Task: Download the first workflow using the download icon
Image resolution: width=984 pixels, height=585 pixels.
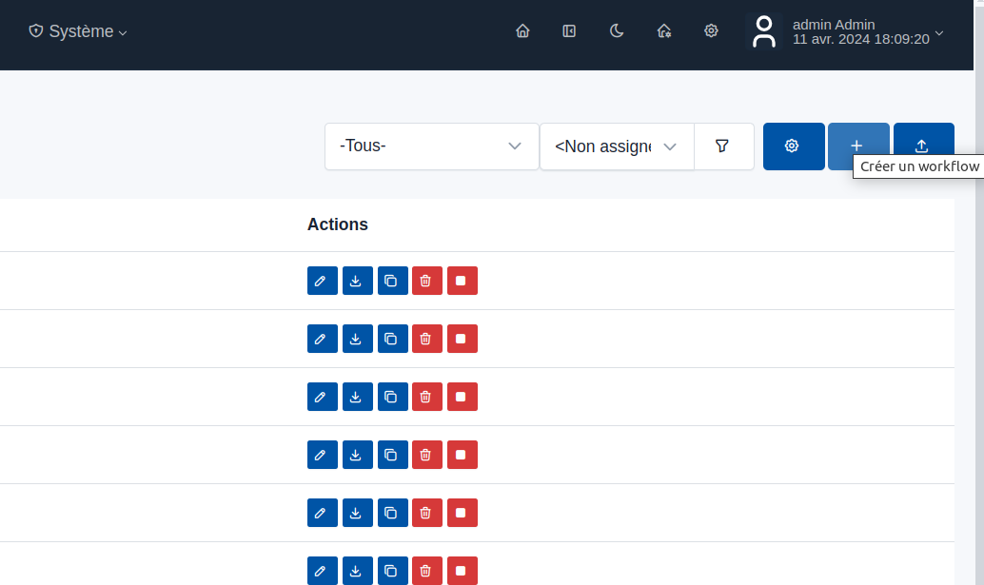Action: pos(357,281)
